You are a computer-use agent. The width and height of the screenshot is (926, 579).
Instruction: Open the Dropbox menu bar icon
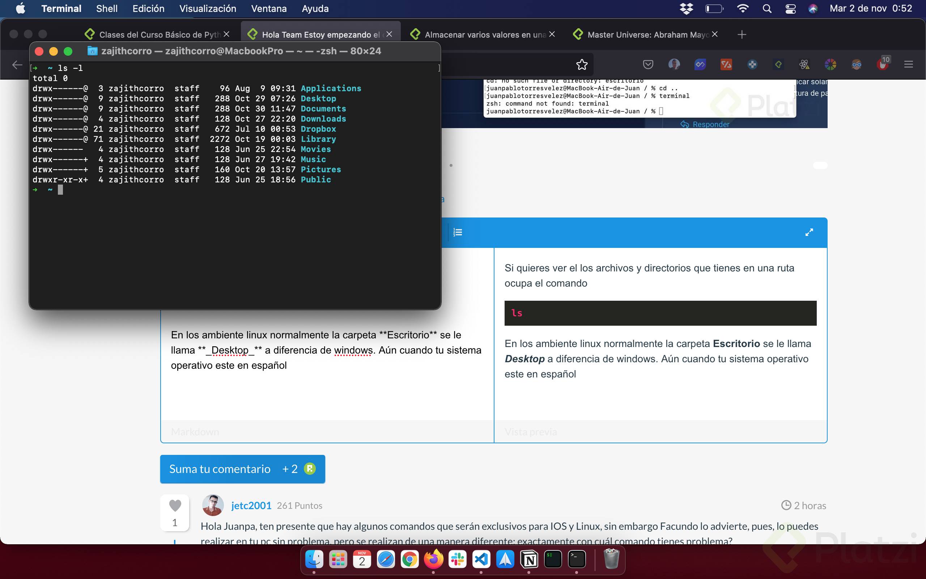click(687, 8)
